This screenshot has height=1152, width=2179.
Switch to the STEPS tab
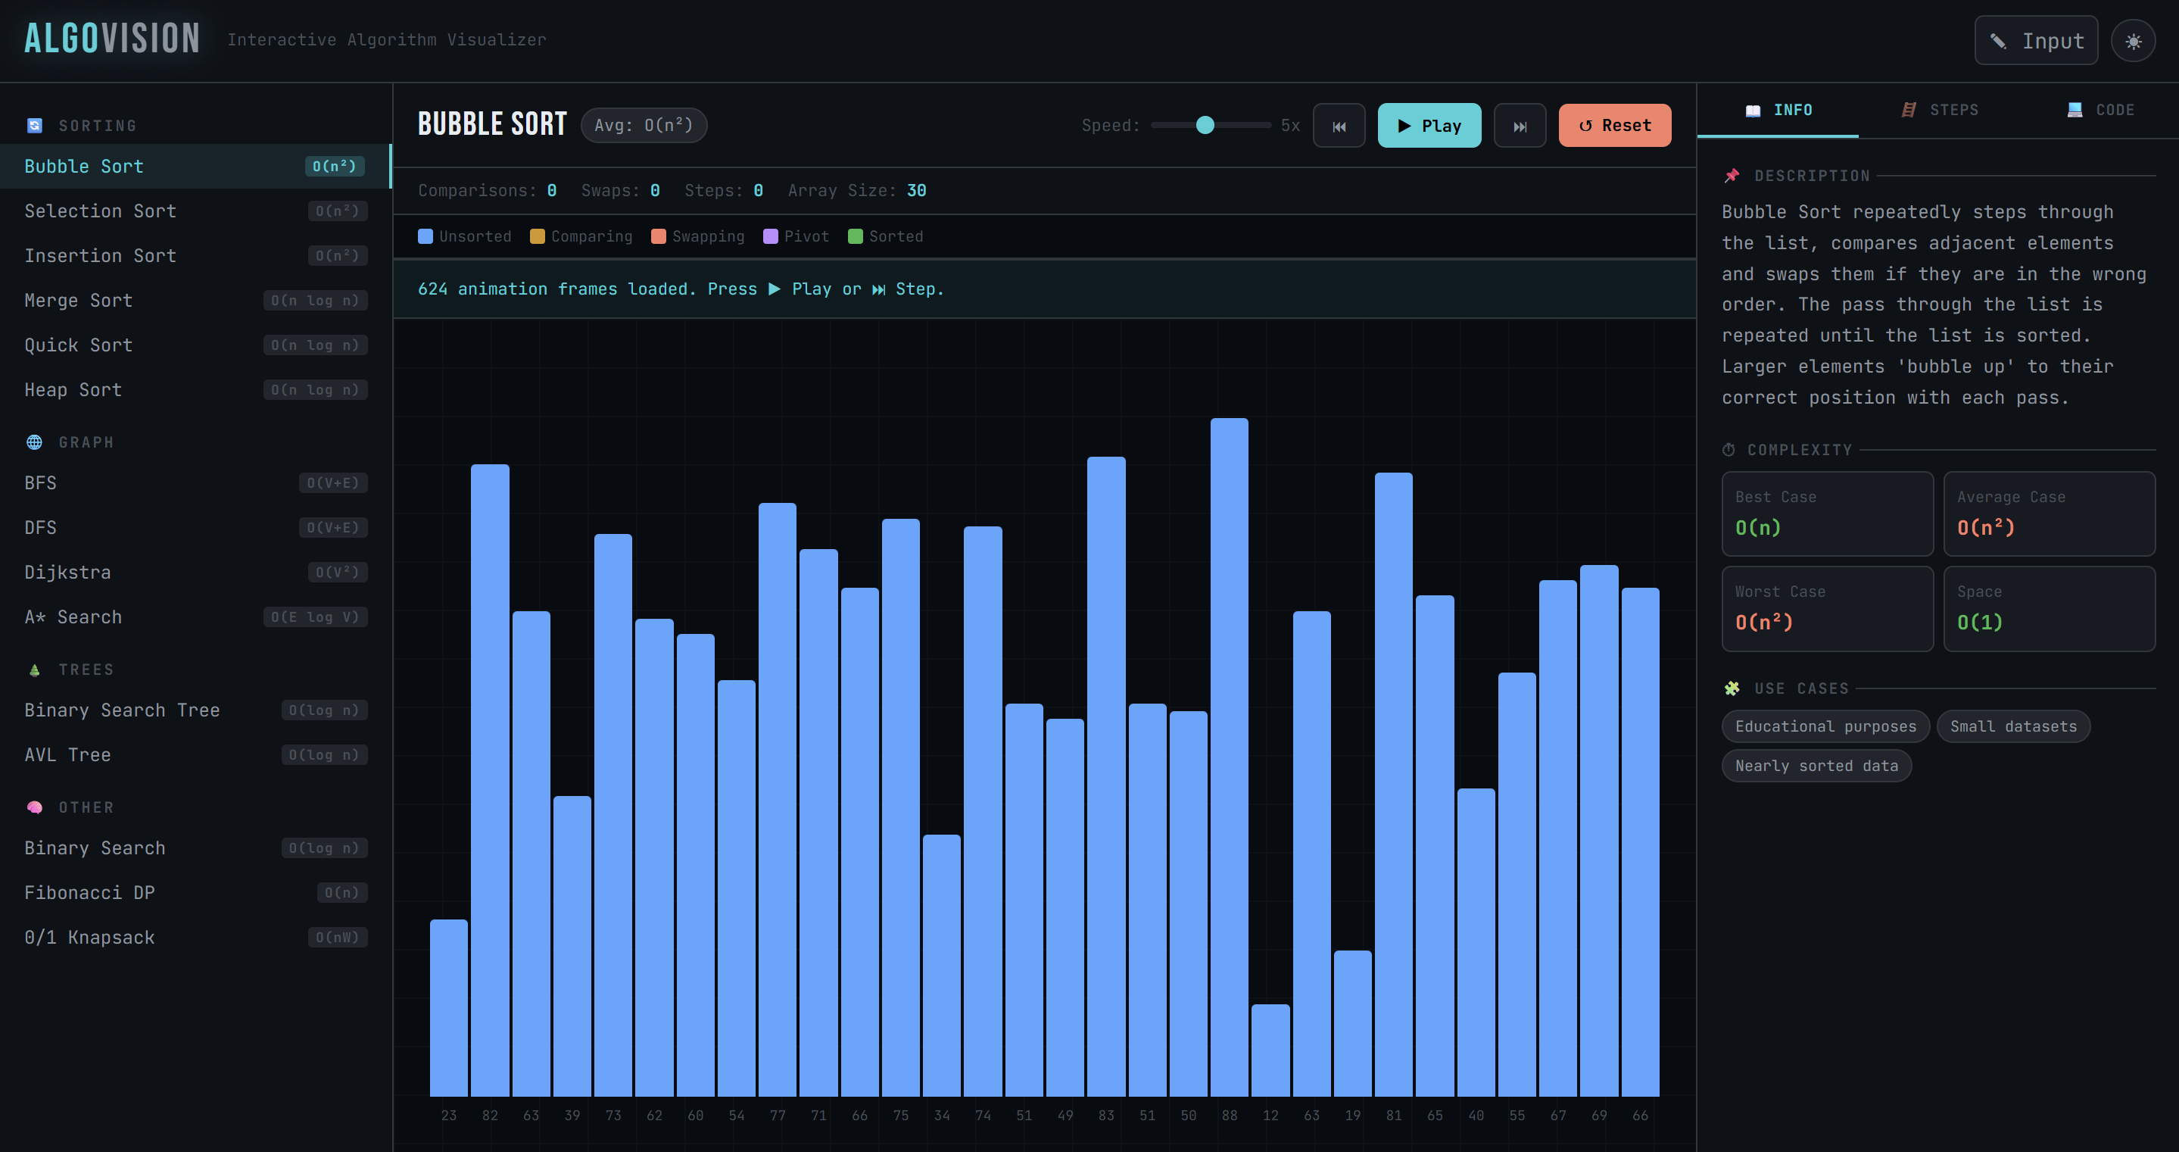point(1941,109)
